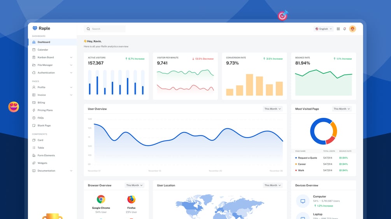The height and width of the screenshot is (219, 391).
Task: Expand the File Manager chevron
Action: (71, 65)
